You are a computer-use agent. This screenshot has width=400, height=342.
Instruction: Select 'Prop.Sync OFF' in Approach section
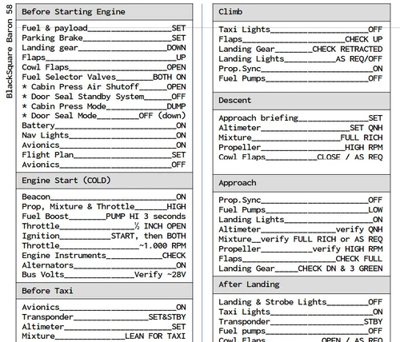[301, 200]
